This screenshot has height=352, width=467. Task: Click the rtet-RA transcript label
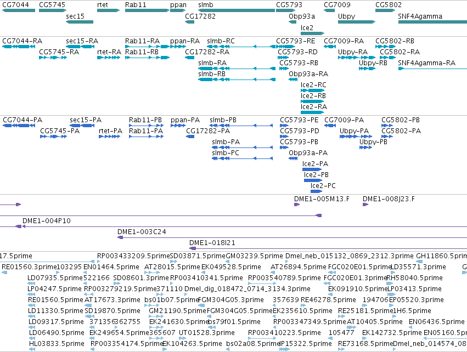pos(109,52)
